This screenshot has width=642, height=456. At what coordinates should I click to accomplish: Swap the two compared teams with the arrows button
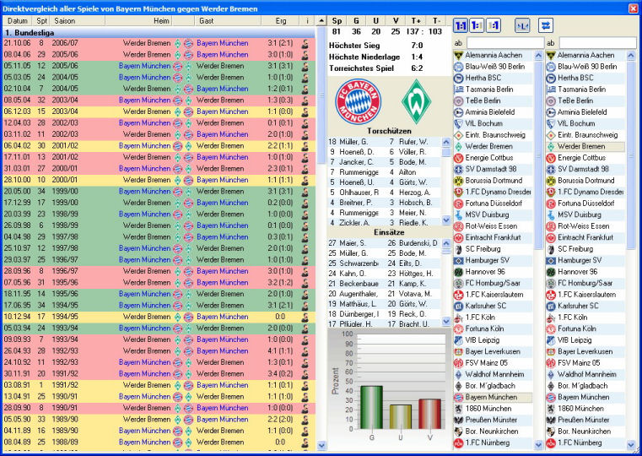click(545, 26)
